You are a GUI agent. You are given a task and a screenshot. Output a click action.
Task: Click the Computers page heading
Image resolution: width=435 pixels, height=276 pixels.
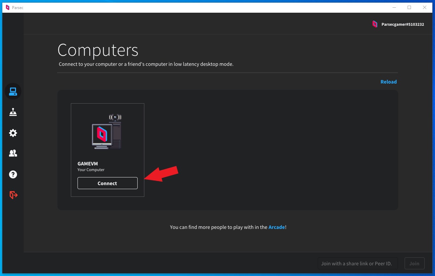(x=98, y=50)
